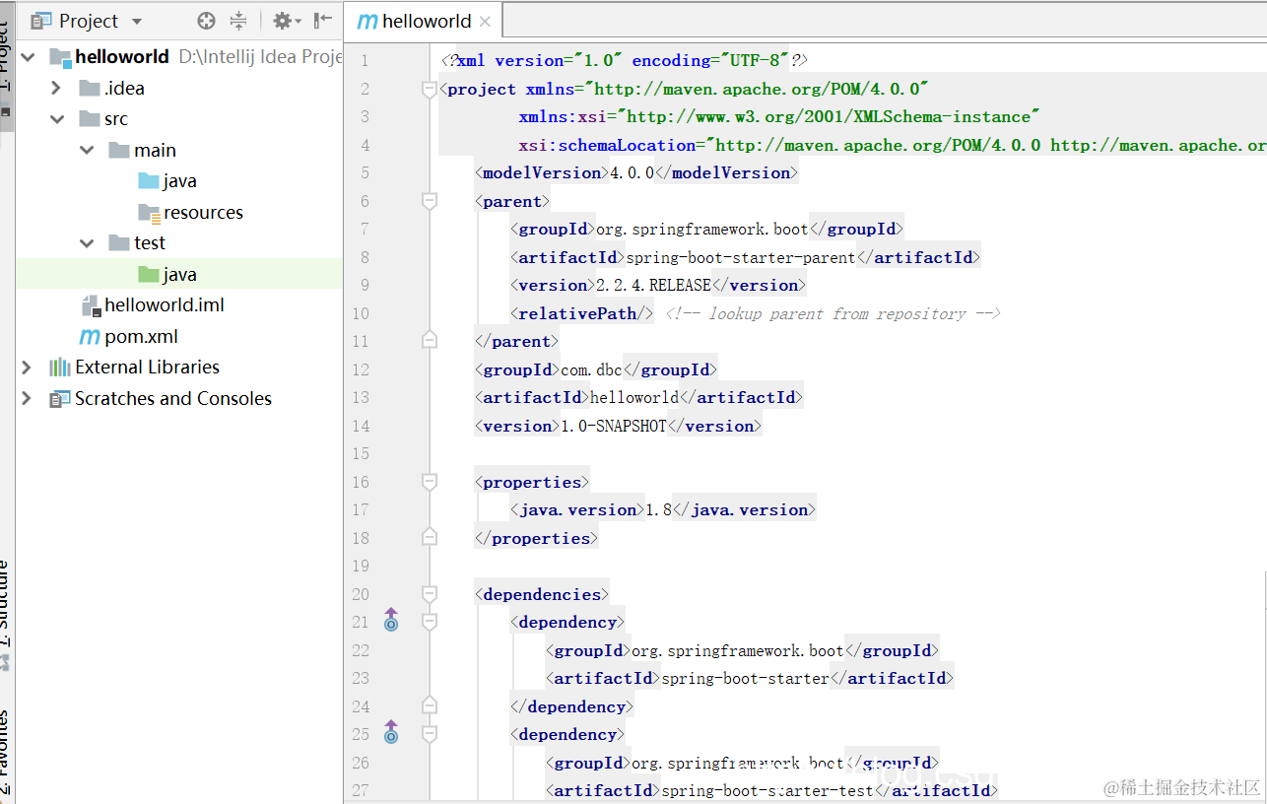The width and height of the screenshot is (1267, 804).
Task: Collapse the main folder arrow
Action: pyautogui.click(x=87, y=150)
